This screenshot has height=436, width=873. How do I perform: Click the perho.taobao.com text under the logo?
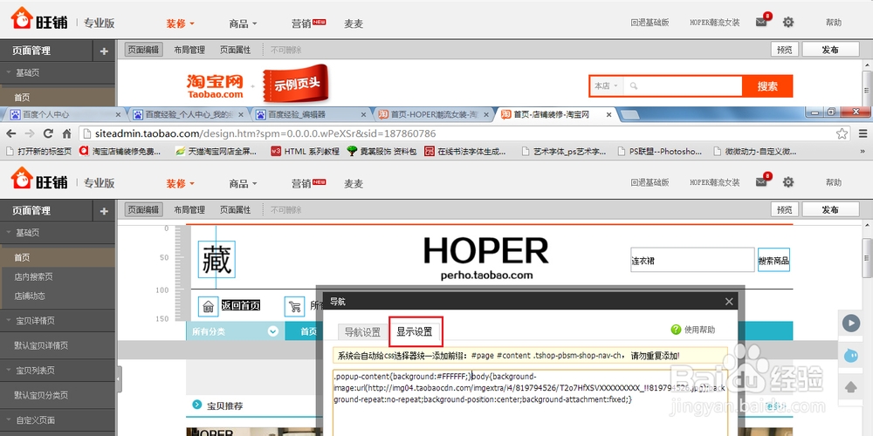486,275
